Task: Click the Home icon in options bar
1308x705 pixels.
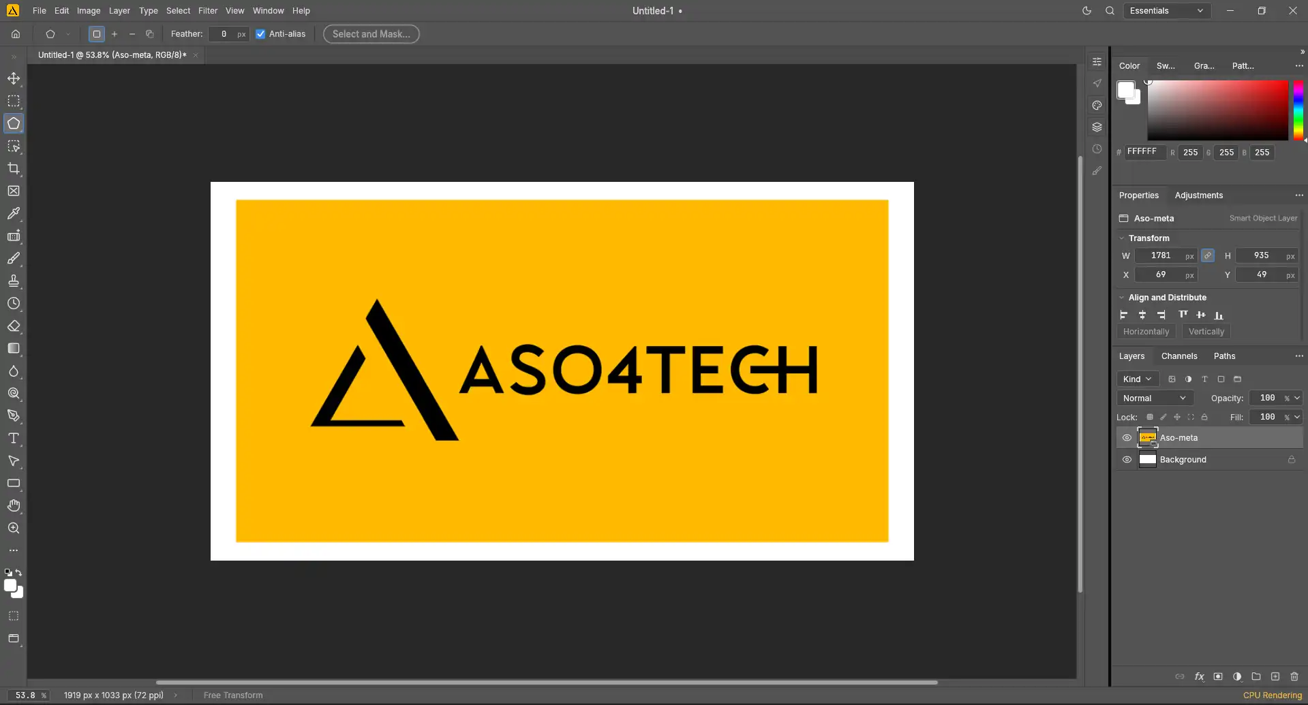Action: (16, 34)
